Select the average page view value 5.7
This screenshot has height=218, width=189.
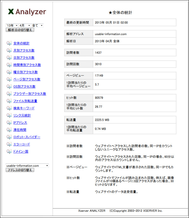[x=97, y=85]
